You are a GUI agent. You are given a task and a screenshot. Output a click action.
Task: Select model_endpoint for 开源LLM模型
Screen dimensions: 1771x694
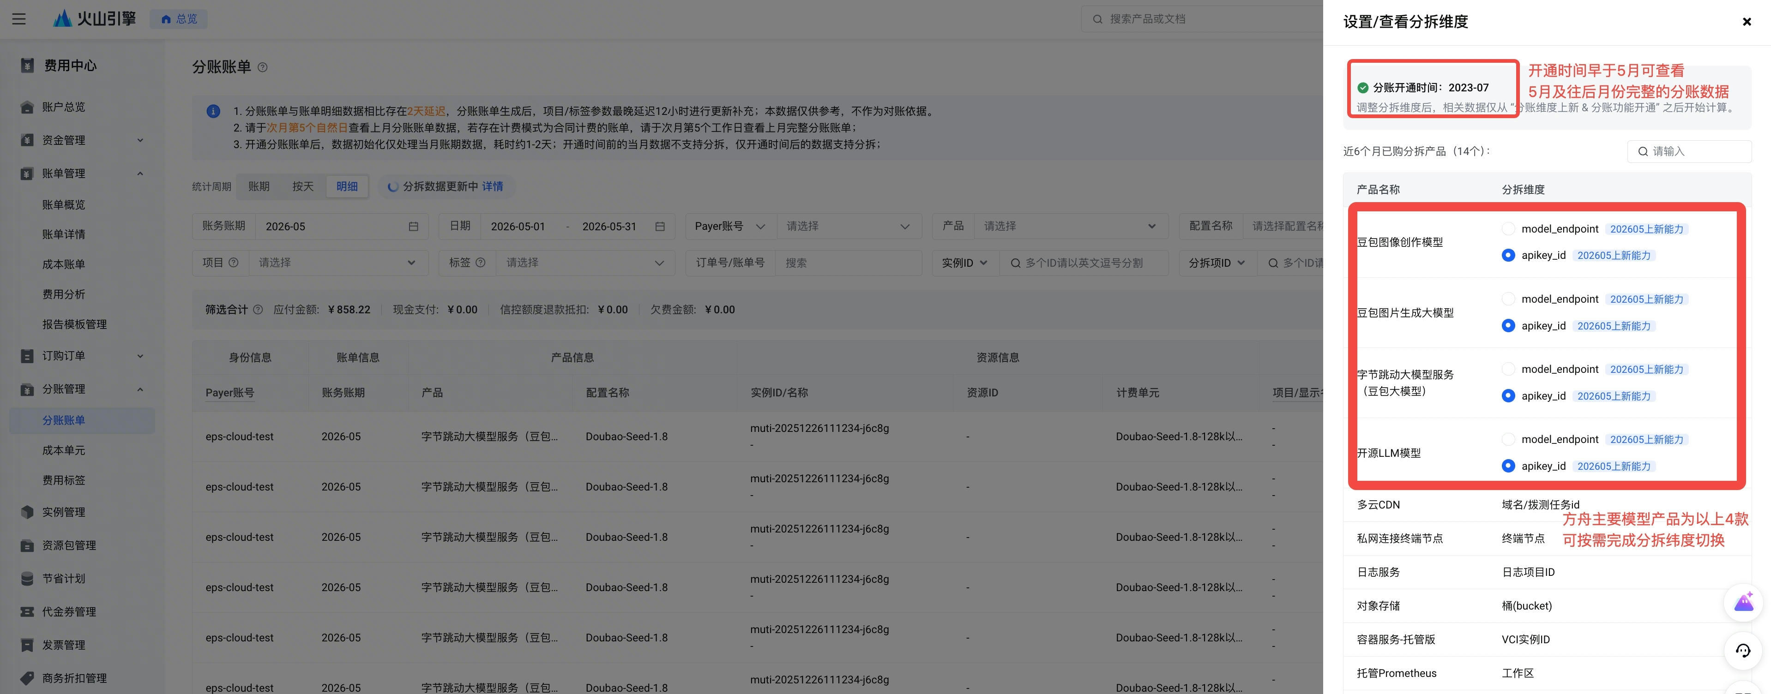(1508, 439)
